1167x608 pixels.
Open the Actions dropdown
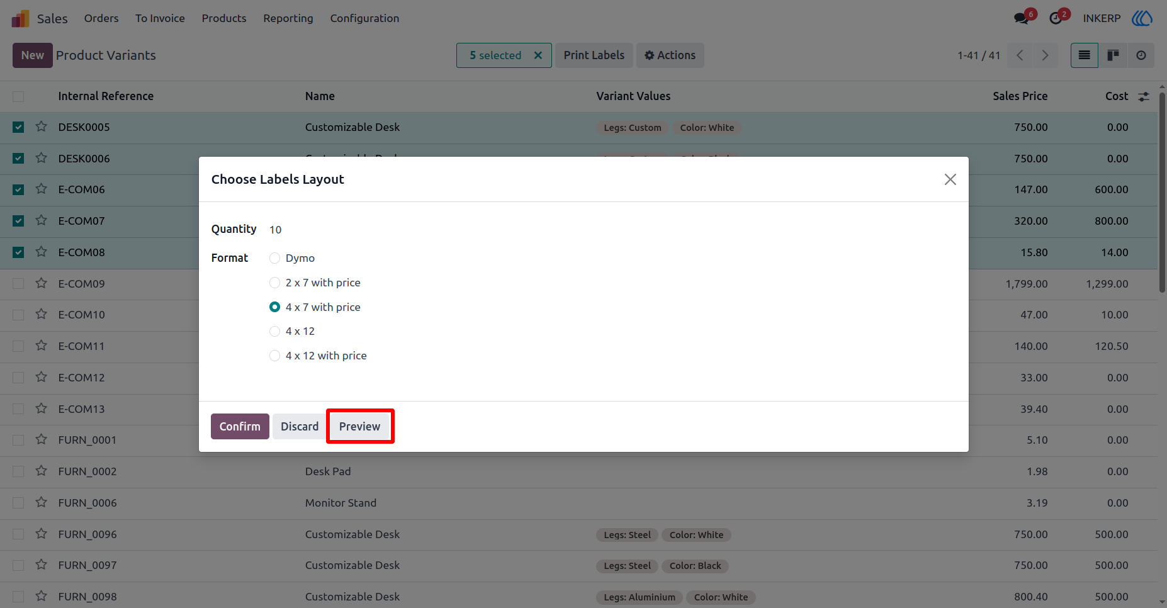coord(670,55)
